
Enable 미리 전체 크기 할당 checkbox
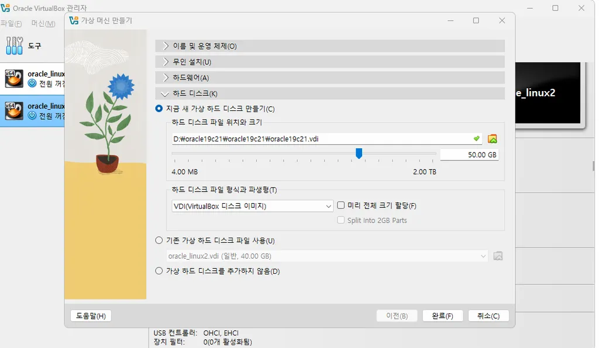coord(341,206)
